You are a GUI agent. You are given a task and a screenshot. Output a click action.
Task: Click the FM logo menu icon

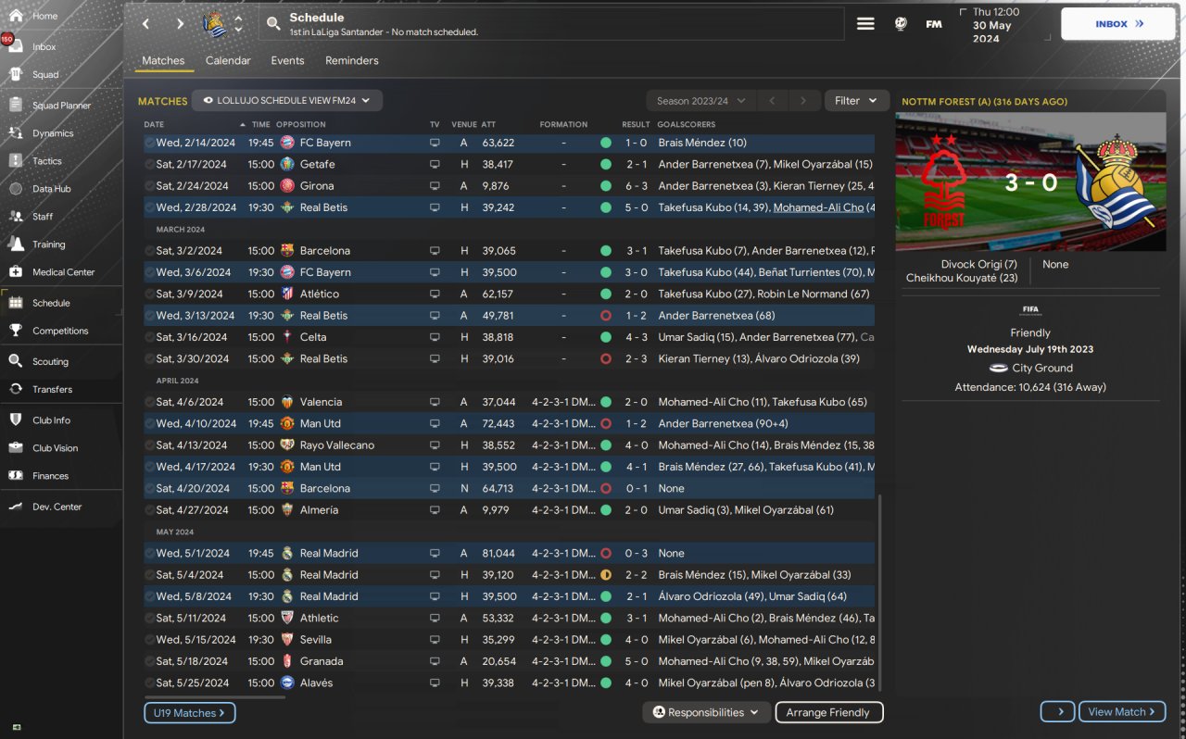[934, 24]
